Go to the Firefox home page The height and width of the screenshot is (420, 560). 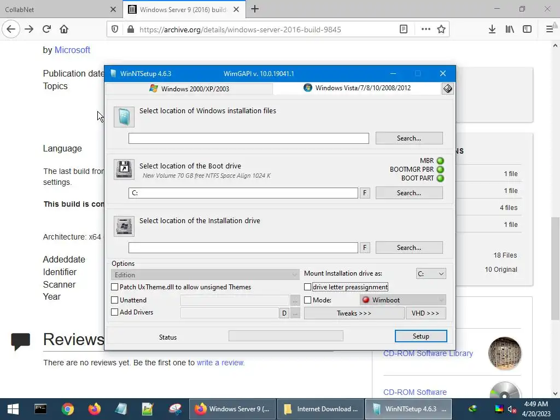[x=64, y=30]
